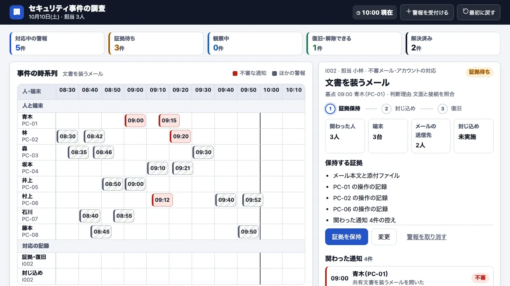Select 森's 08:35 event marker

coord(78,152)
